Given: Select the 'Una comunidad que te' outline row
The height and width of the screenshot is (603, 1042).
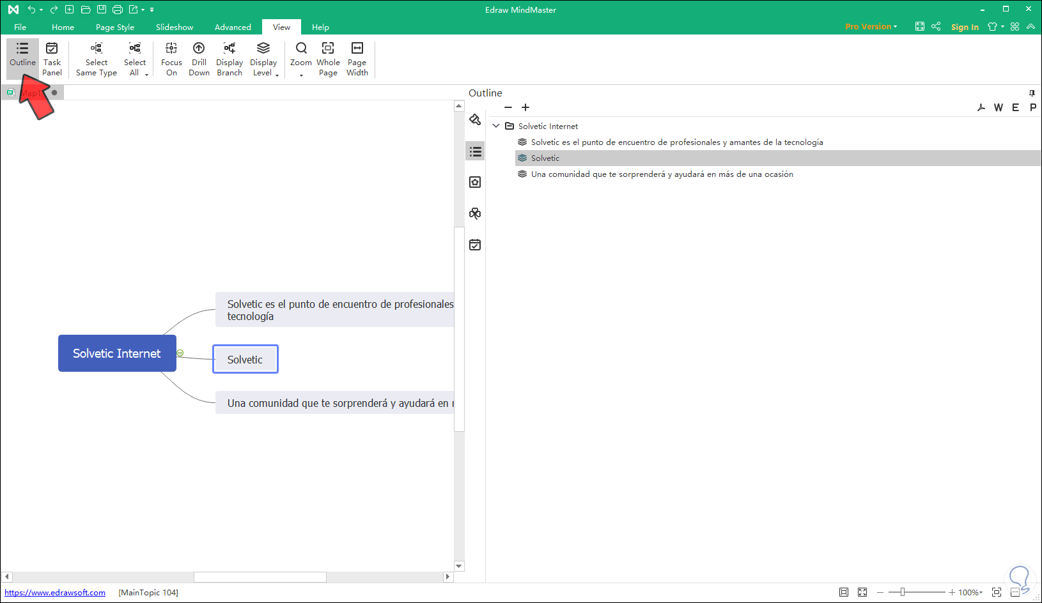Looking at the screenshot, I should click(x=778, y=174).
